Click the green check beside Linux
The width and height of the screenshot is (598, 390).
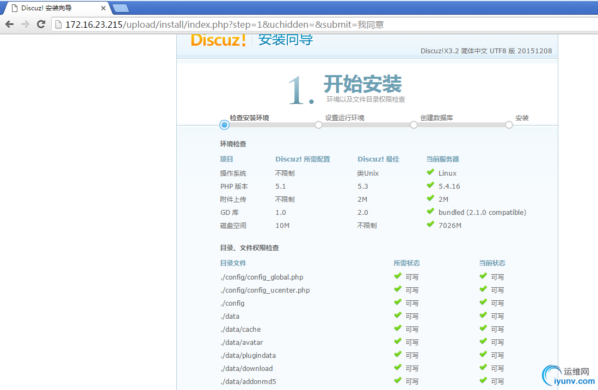point(430,172)
